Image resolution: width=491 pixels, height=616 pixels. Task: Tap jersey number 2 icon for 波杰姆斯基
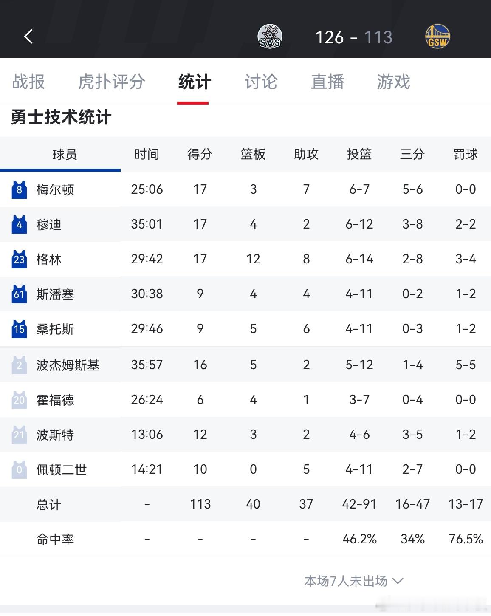click(19, 365)
